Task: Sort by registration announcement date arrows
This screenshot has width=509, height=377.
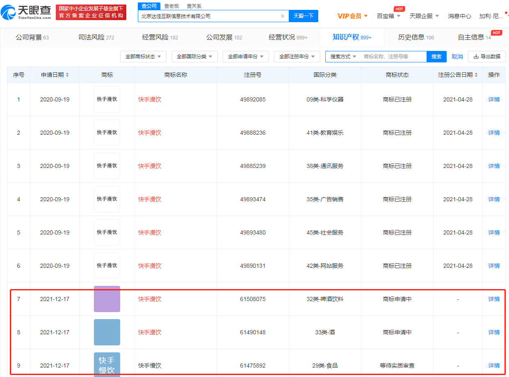Action: 476,75
